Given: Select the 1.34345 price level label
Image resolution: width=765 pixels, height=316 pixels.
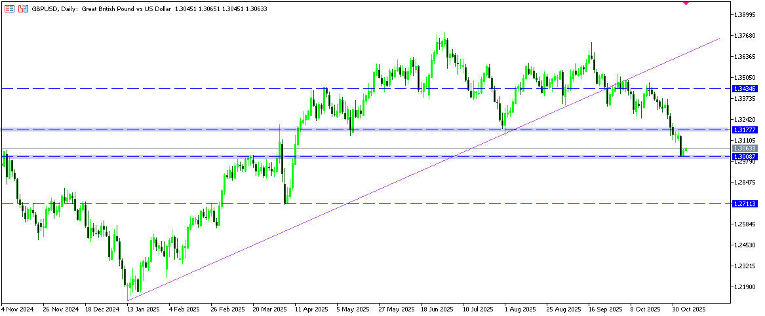Looking at the screenshot, I should click(745, 88).
